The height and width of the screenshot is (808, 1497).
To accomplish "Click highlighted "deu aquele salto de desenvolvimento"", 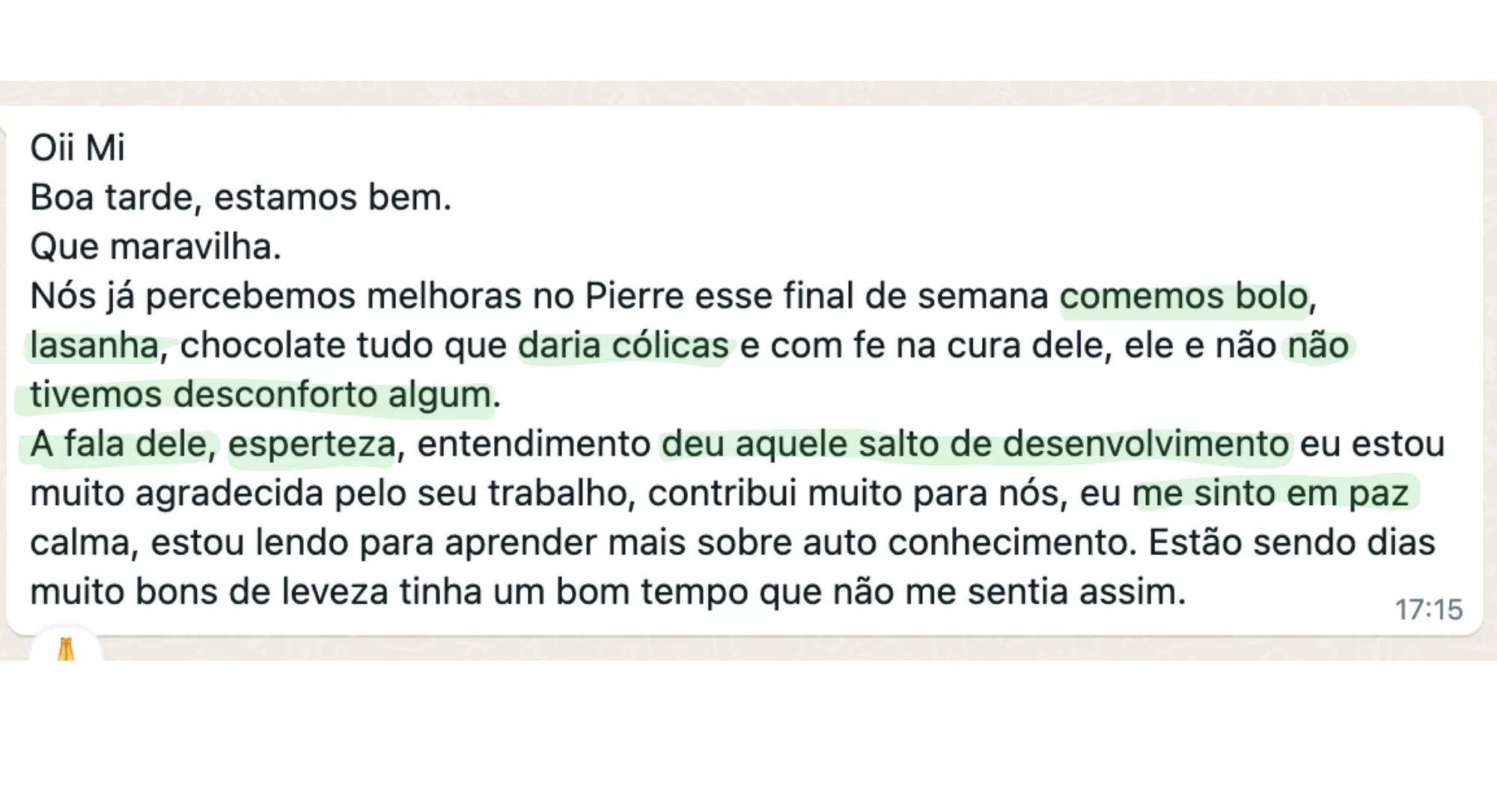I will click(975, 444).
